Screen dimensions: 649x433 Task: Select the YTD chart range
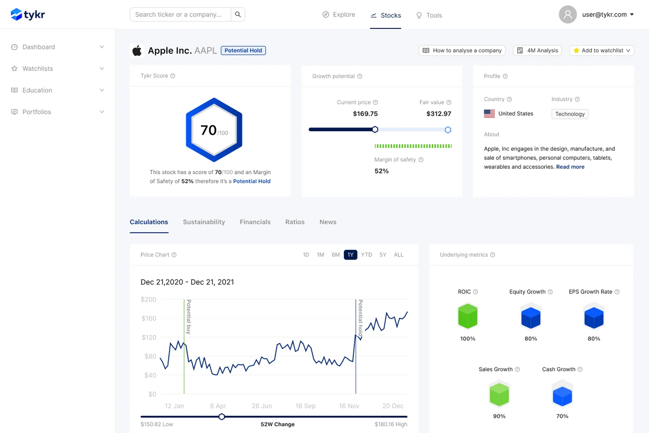pyautogui.click(x=366, y=255)
